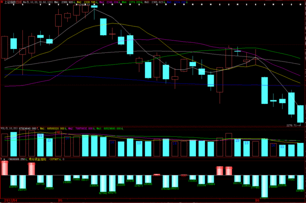
Task: Select the first red fund flow bar
Action: click(5, 168)
